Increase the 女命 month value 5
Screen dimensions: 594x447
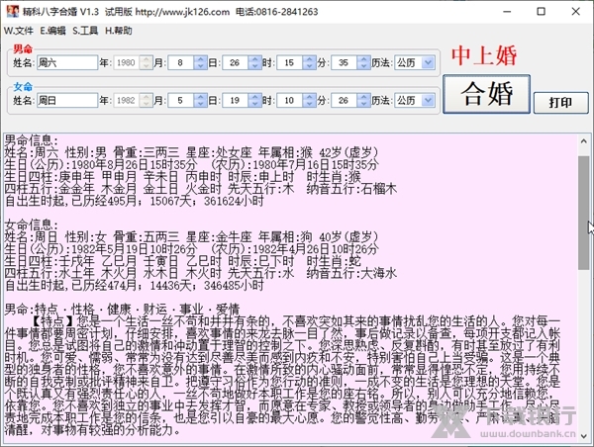coord(200,97)
